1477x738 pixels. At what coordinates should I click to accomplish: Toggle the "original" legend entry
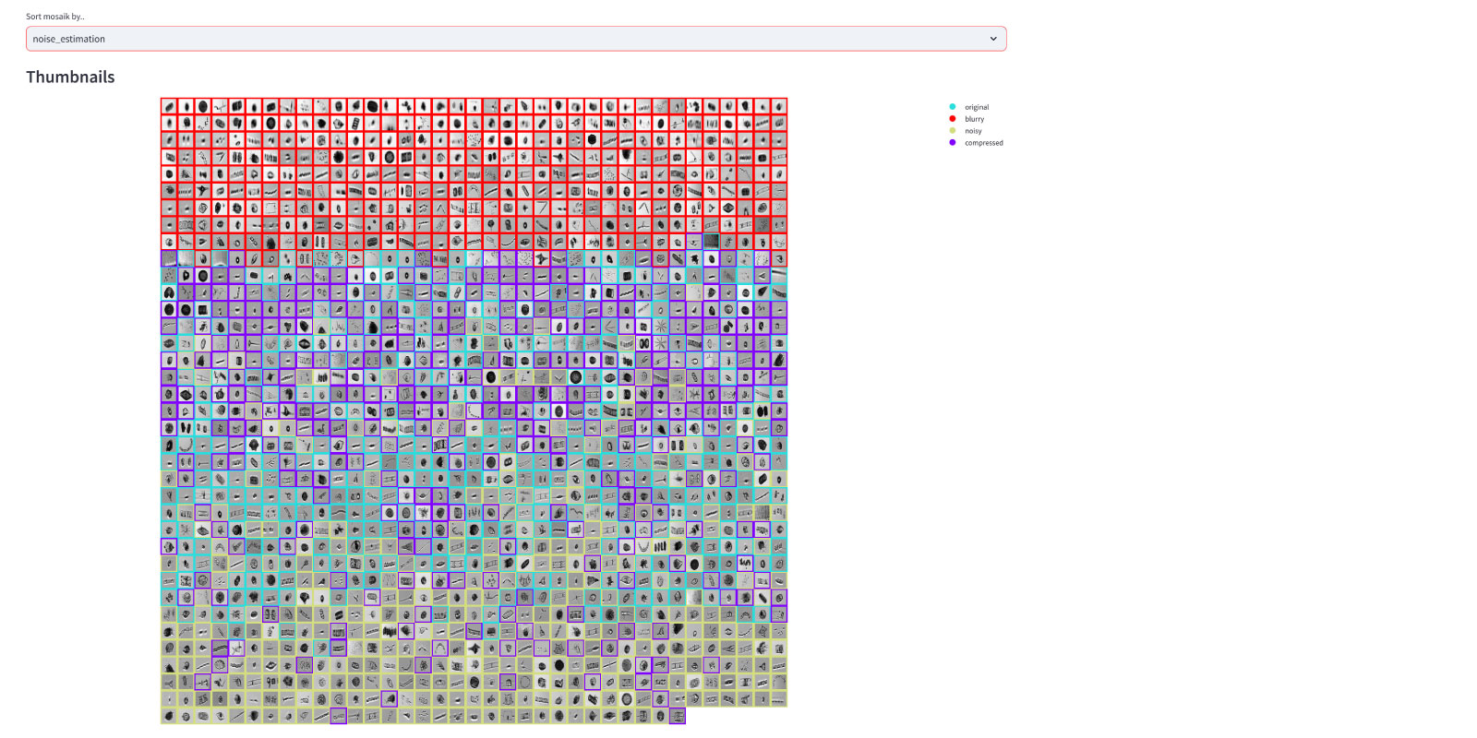pyautogui.click(x=969, y=107)
